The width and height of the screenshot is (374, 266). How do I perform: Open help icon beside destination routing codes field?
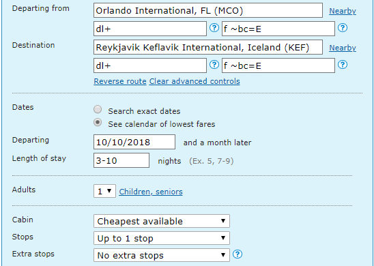click(x=214, y=65)
